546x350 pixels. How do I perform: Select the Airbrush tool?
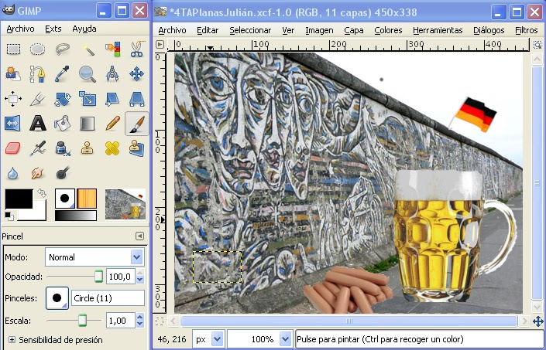37,148
